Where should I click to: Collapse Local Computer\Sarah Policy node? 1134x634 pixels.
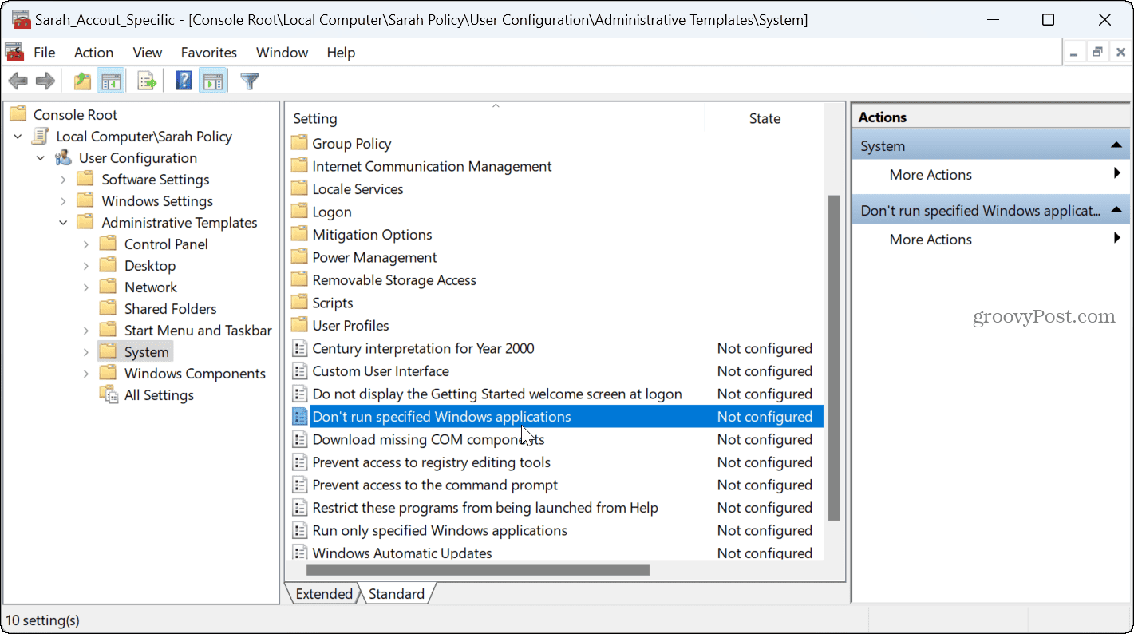pyautogui.click(x=18, y=137)
